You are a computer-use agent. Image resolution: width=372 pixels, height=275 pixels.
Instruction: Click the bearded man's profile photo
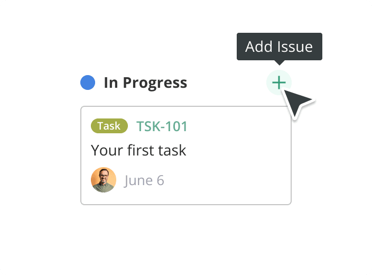point(104,180)
